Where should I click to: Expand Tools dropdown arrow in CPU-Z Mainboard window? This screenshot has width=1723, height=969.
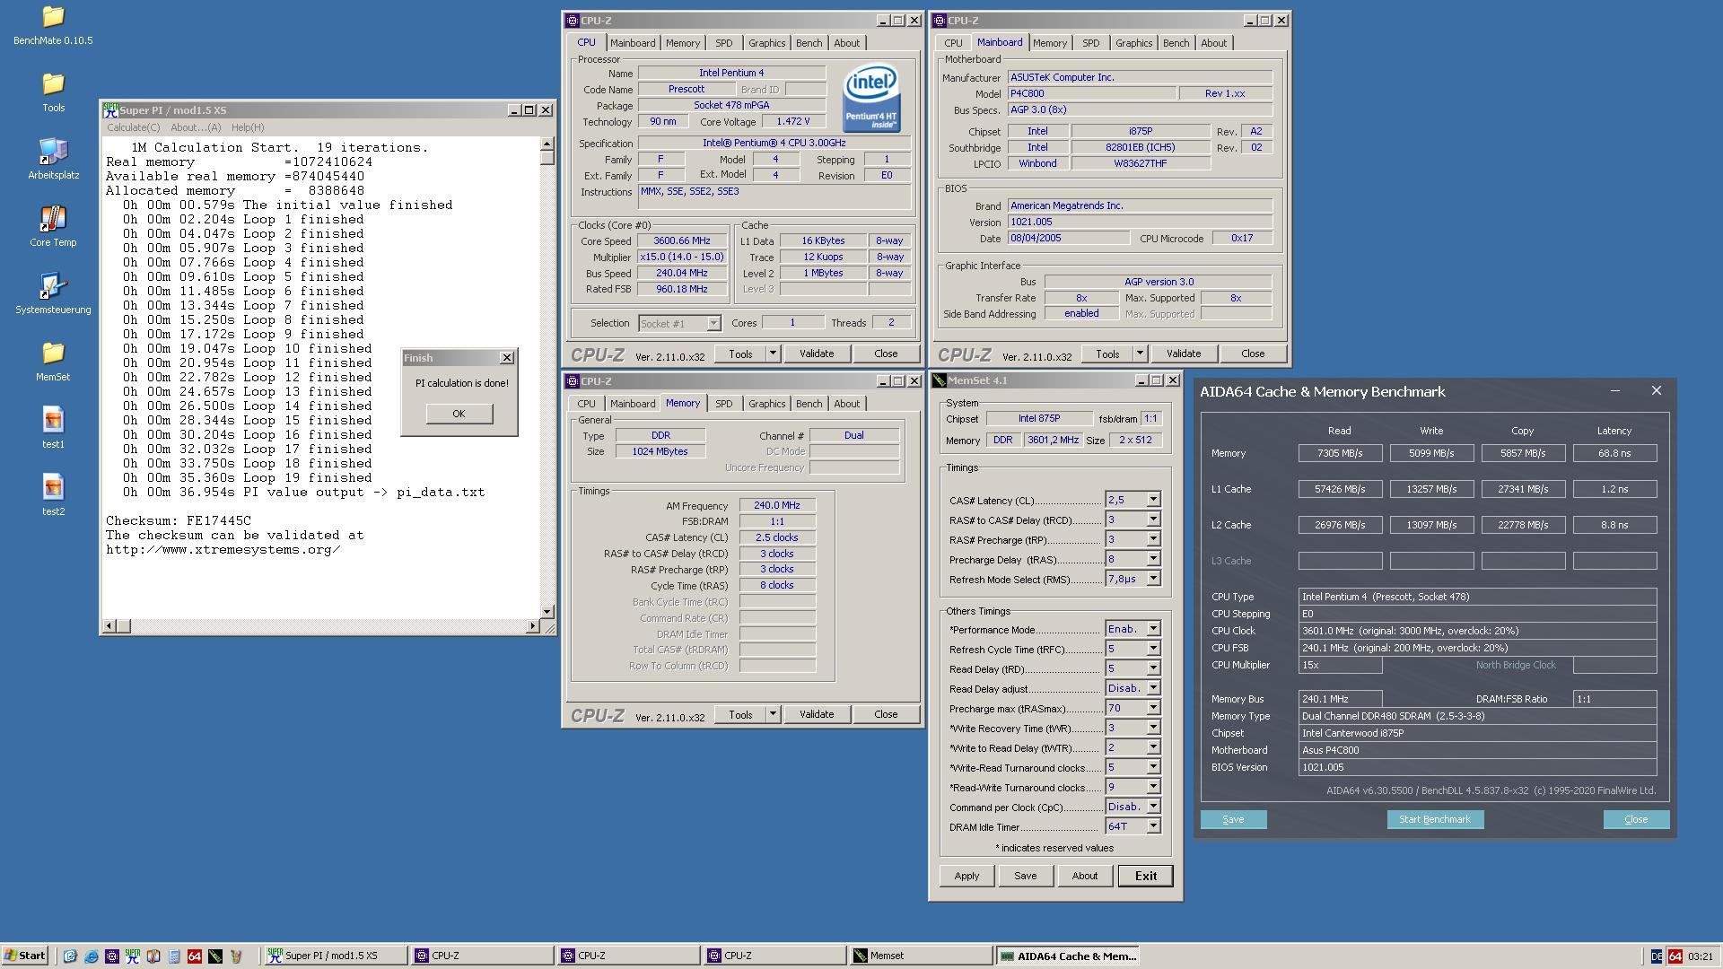pos(1140,354)
